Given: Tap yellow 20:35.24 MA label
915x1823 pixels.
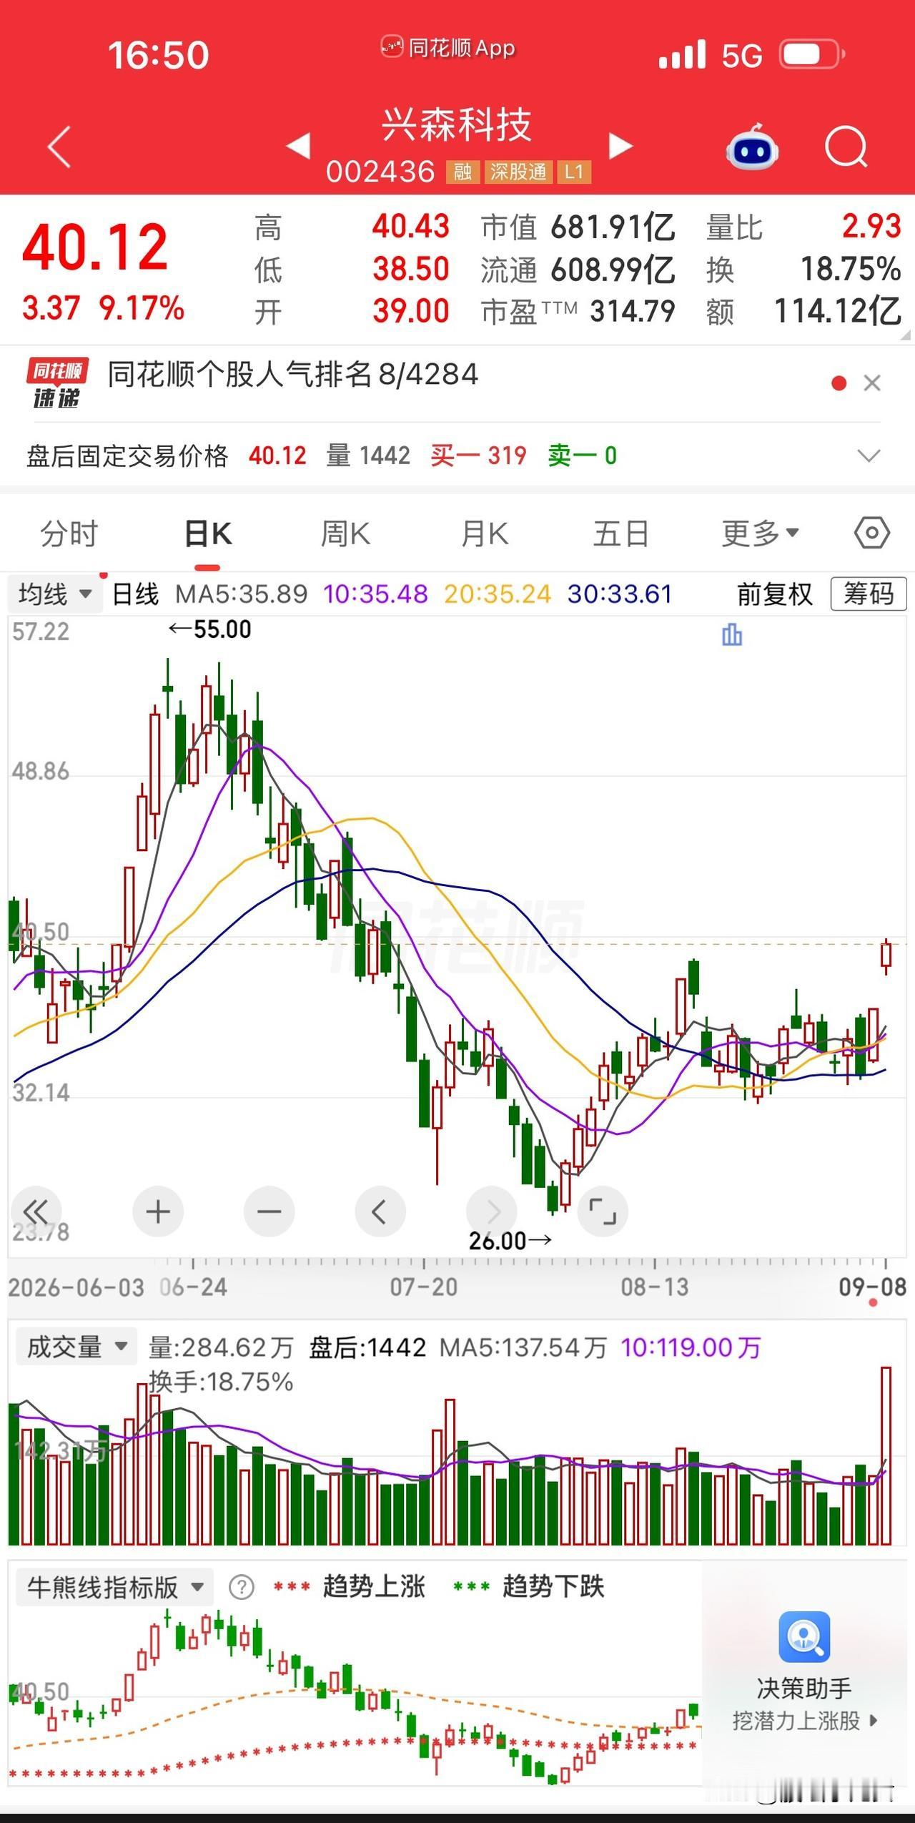Looking at the screenshot, I should tap(498, 594).
